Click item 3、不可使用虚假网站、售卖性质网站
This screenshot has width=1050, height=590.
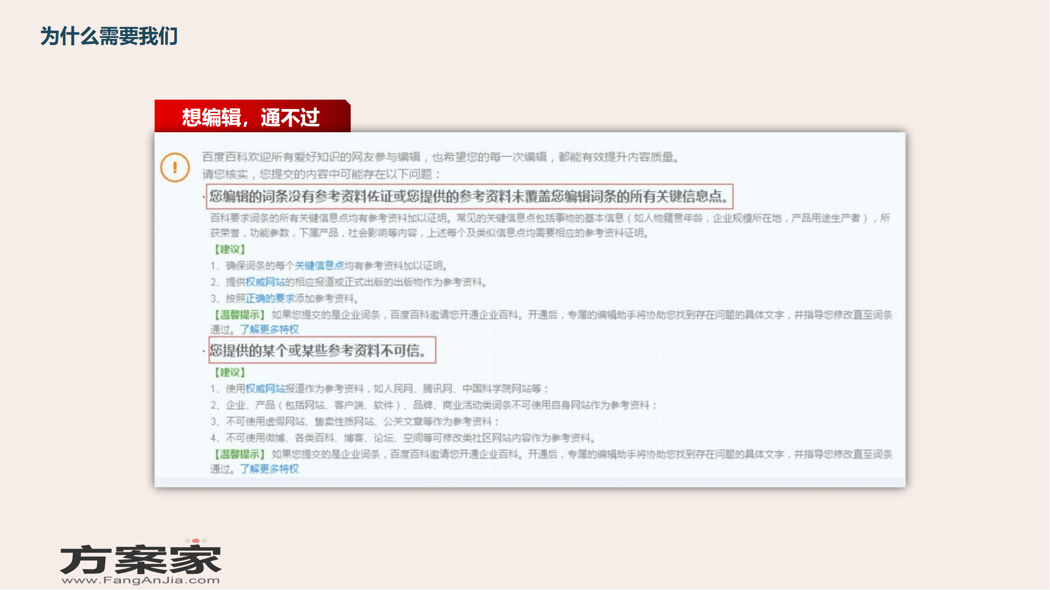point(355,421)
